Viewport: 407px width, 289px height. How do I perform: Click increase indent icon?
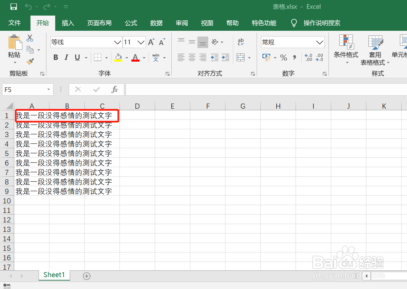coord(225,57)
